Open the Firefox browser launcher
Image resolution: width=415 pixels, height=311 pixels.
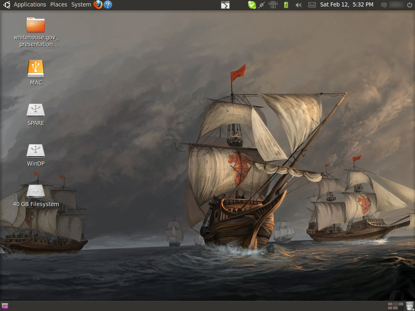pyautogui.click(x=98, y=5)
